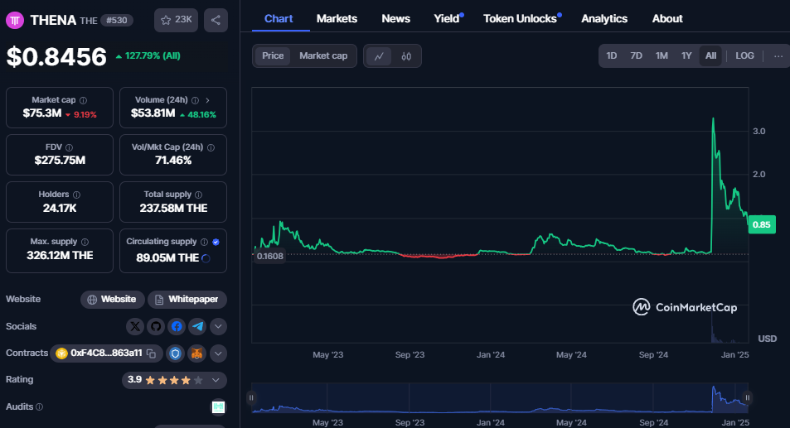The height and width of the screenshot is (428, 790).
Task: Set the chart range to 1Y
Action: [686, 55]
